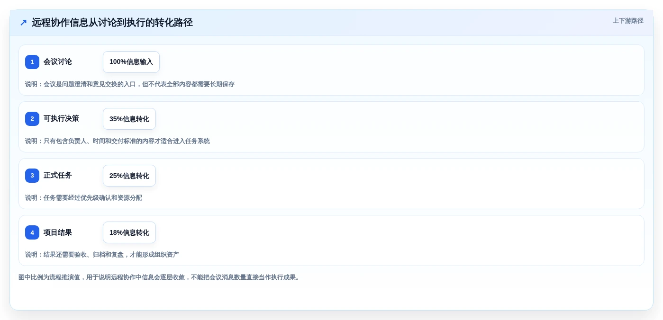Click the 18%信息转化 pill

129,232
